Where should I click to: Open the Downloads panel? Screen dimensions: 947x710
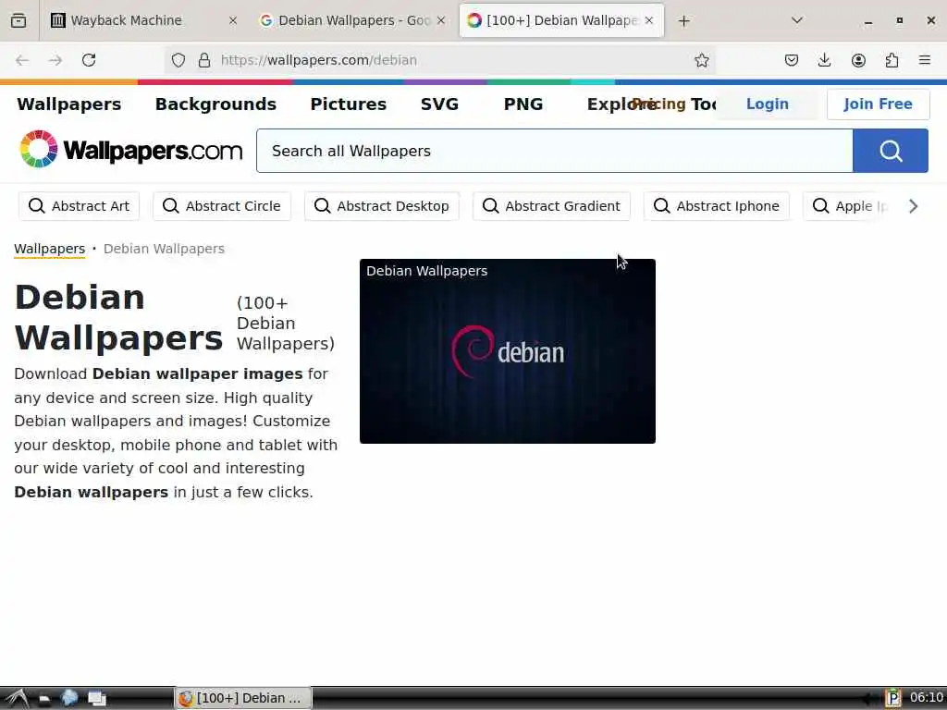coord(824,60)
